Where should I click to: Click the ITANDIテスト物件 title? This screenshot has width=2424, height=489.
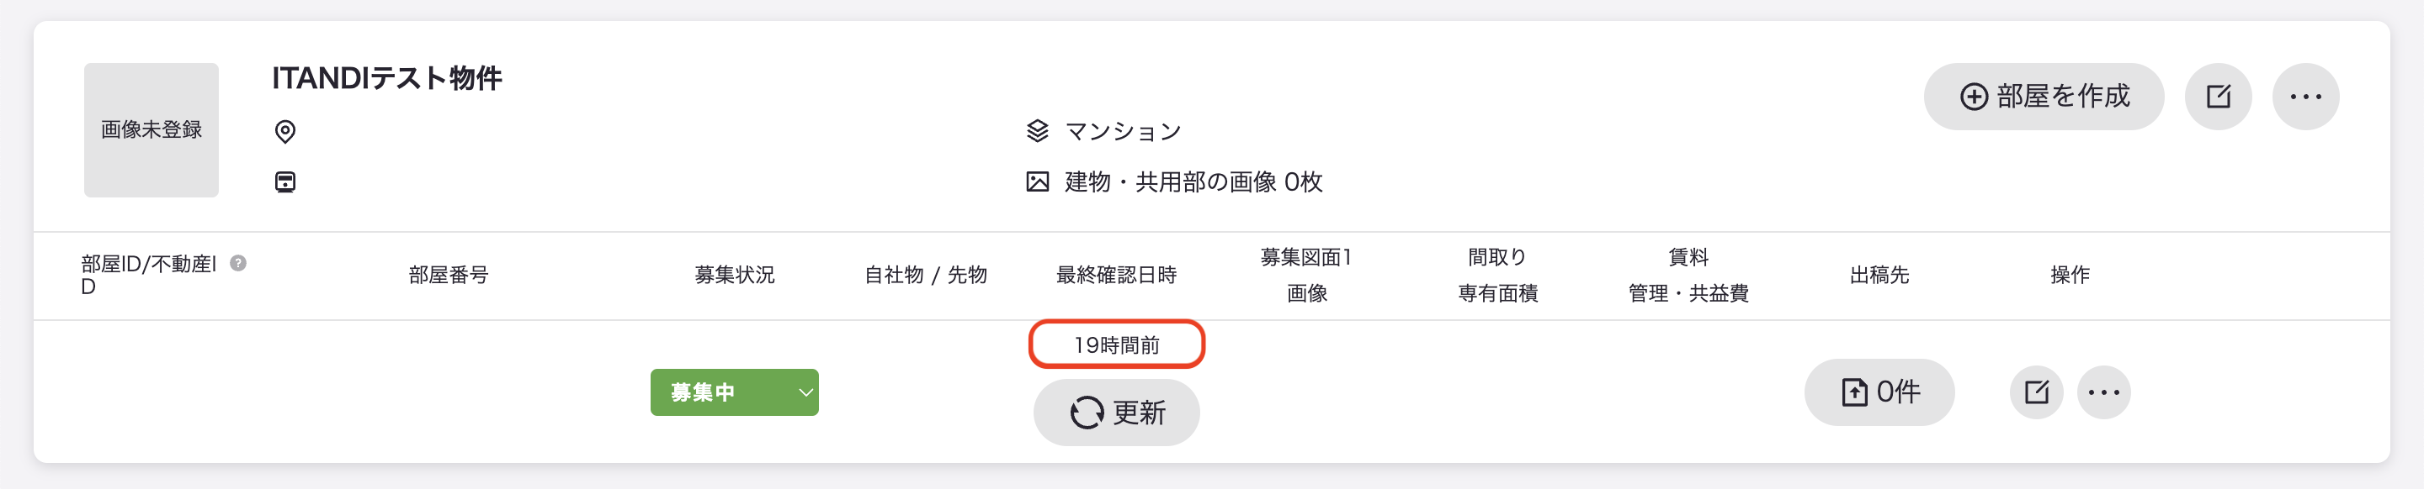click(x=387, y=78)
